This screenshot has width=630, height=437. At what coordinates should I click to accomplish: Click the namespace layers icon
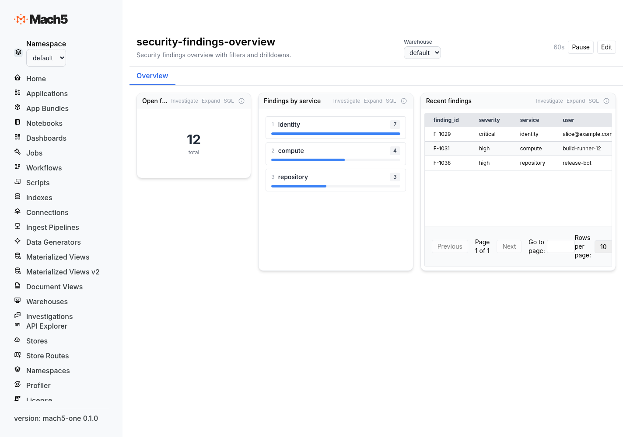pos(18,52)
